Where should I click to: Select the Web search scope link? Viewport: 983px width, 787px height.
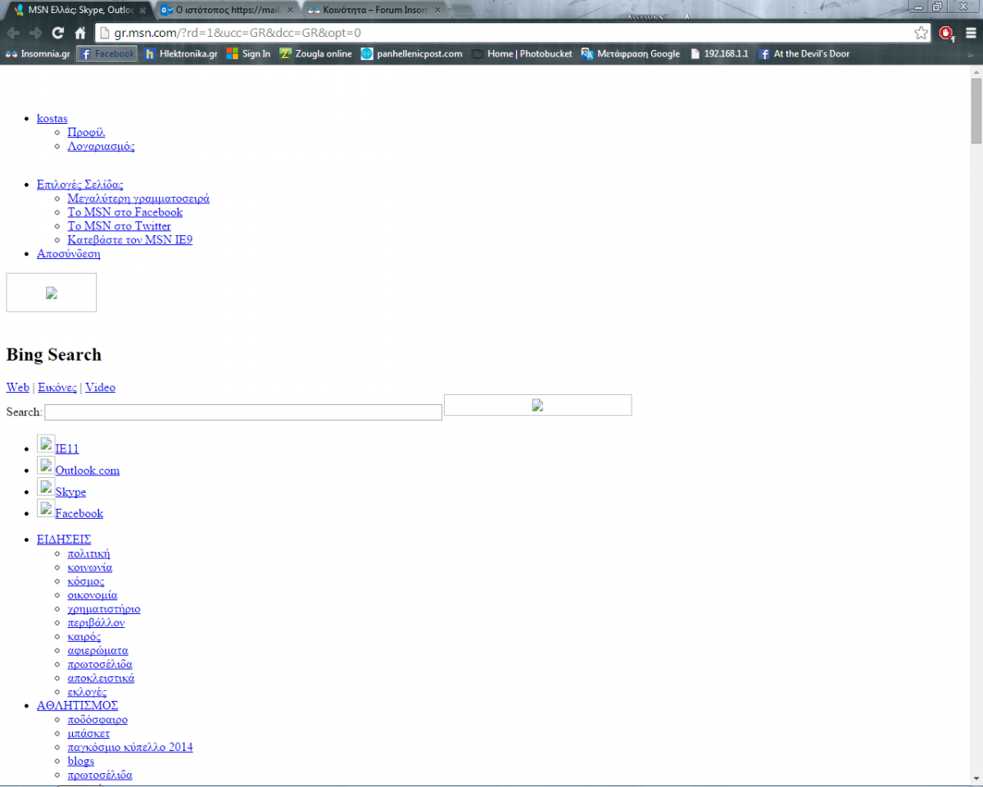coord(18,388)
